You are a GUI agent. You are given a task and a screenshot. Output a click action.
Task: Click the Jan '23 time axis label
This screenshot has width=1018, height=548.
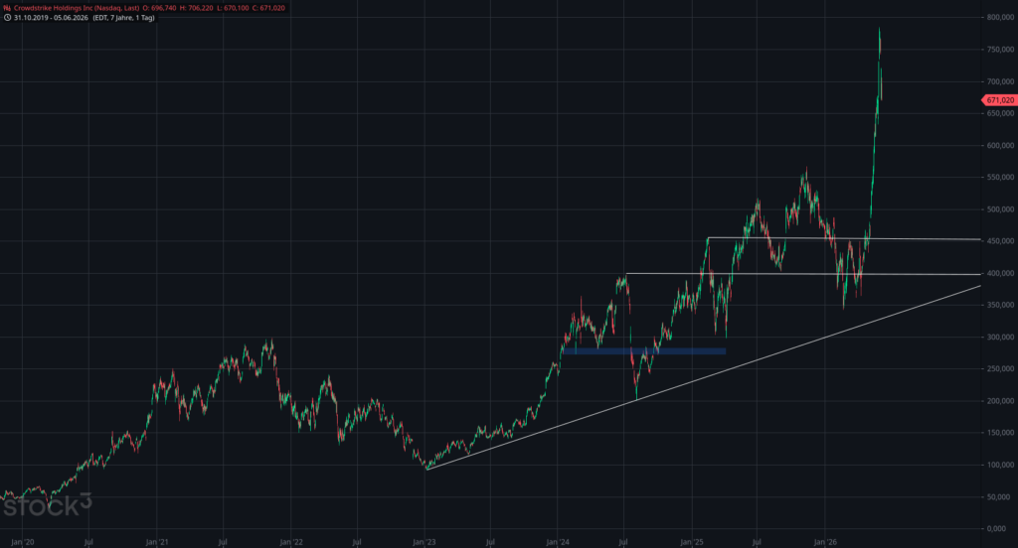tap(424, 541)
